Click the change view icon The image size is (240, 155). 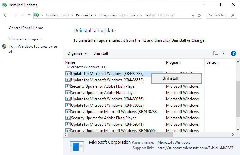pos(216,53)
